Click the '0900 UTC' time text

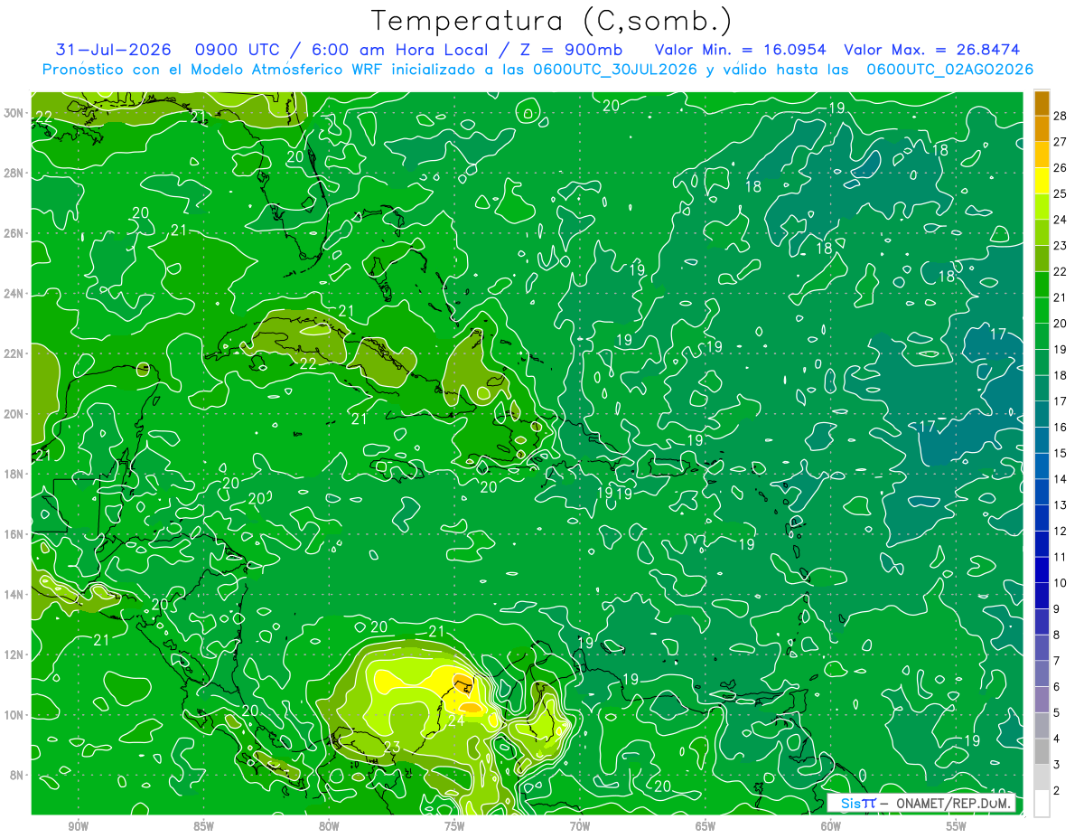[238, 50]
